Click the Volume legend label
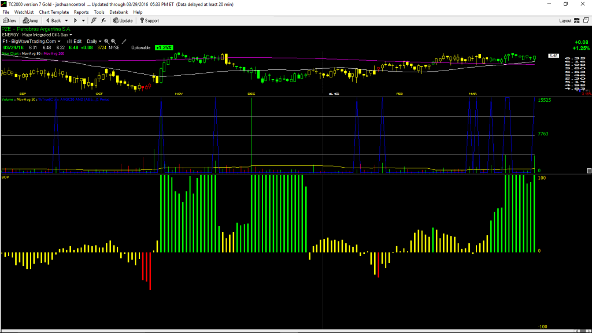The height and width of the screenshot is (333, 592). point(8,99)
